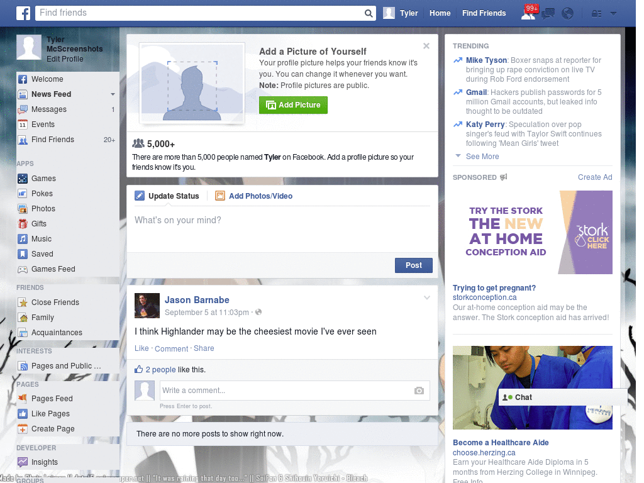
Task: Open the privacy shortcuts lock icon
Action: pyautogui.click(x=596, y=14)
